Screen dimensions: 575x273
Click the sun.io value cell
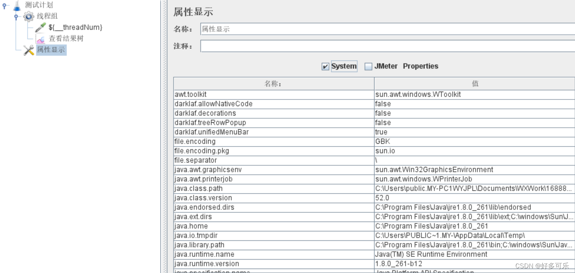click(475, 151)
